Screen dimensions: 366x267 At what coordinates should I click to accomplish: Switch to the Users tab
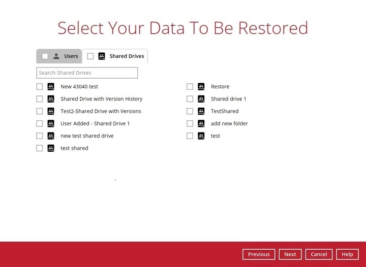click(59, 56)
